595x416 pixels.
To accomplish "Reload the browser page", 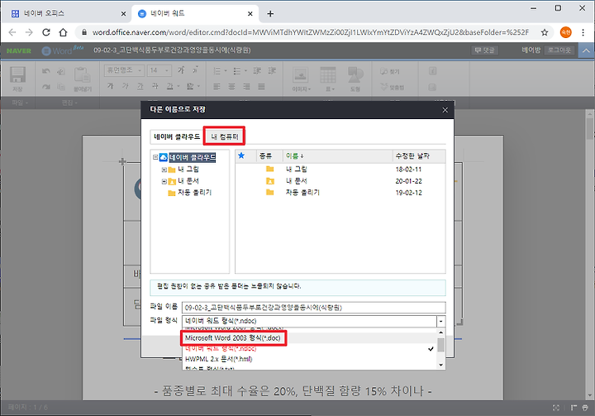I will [46, 32].
